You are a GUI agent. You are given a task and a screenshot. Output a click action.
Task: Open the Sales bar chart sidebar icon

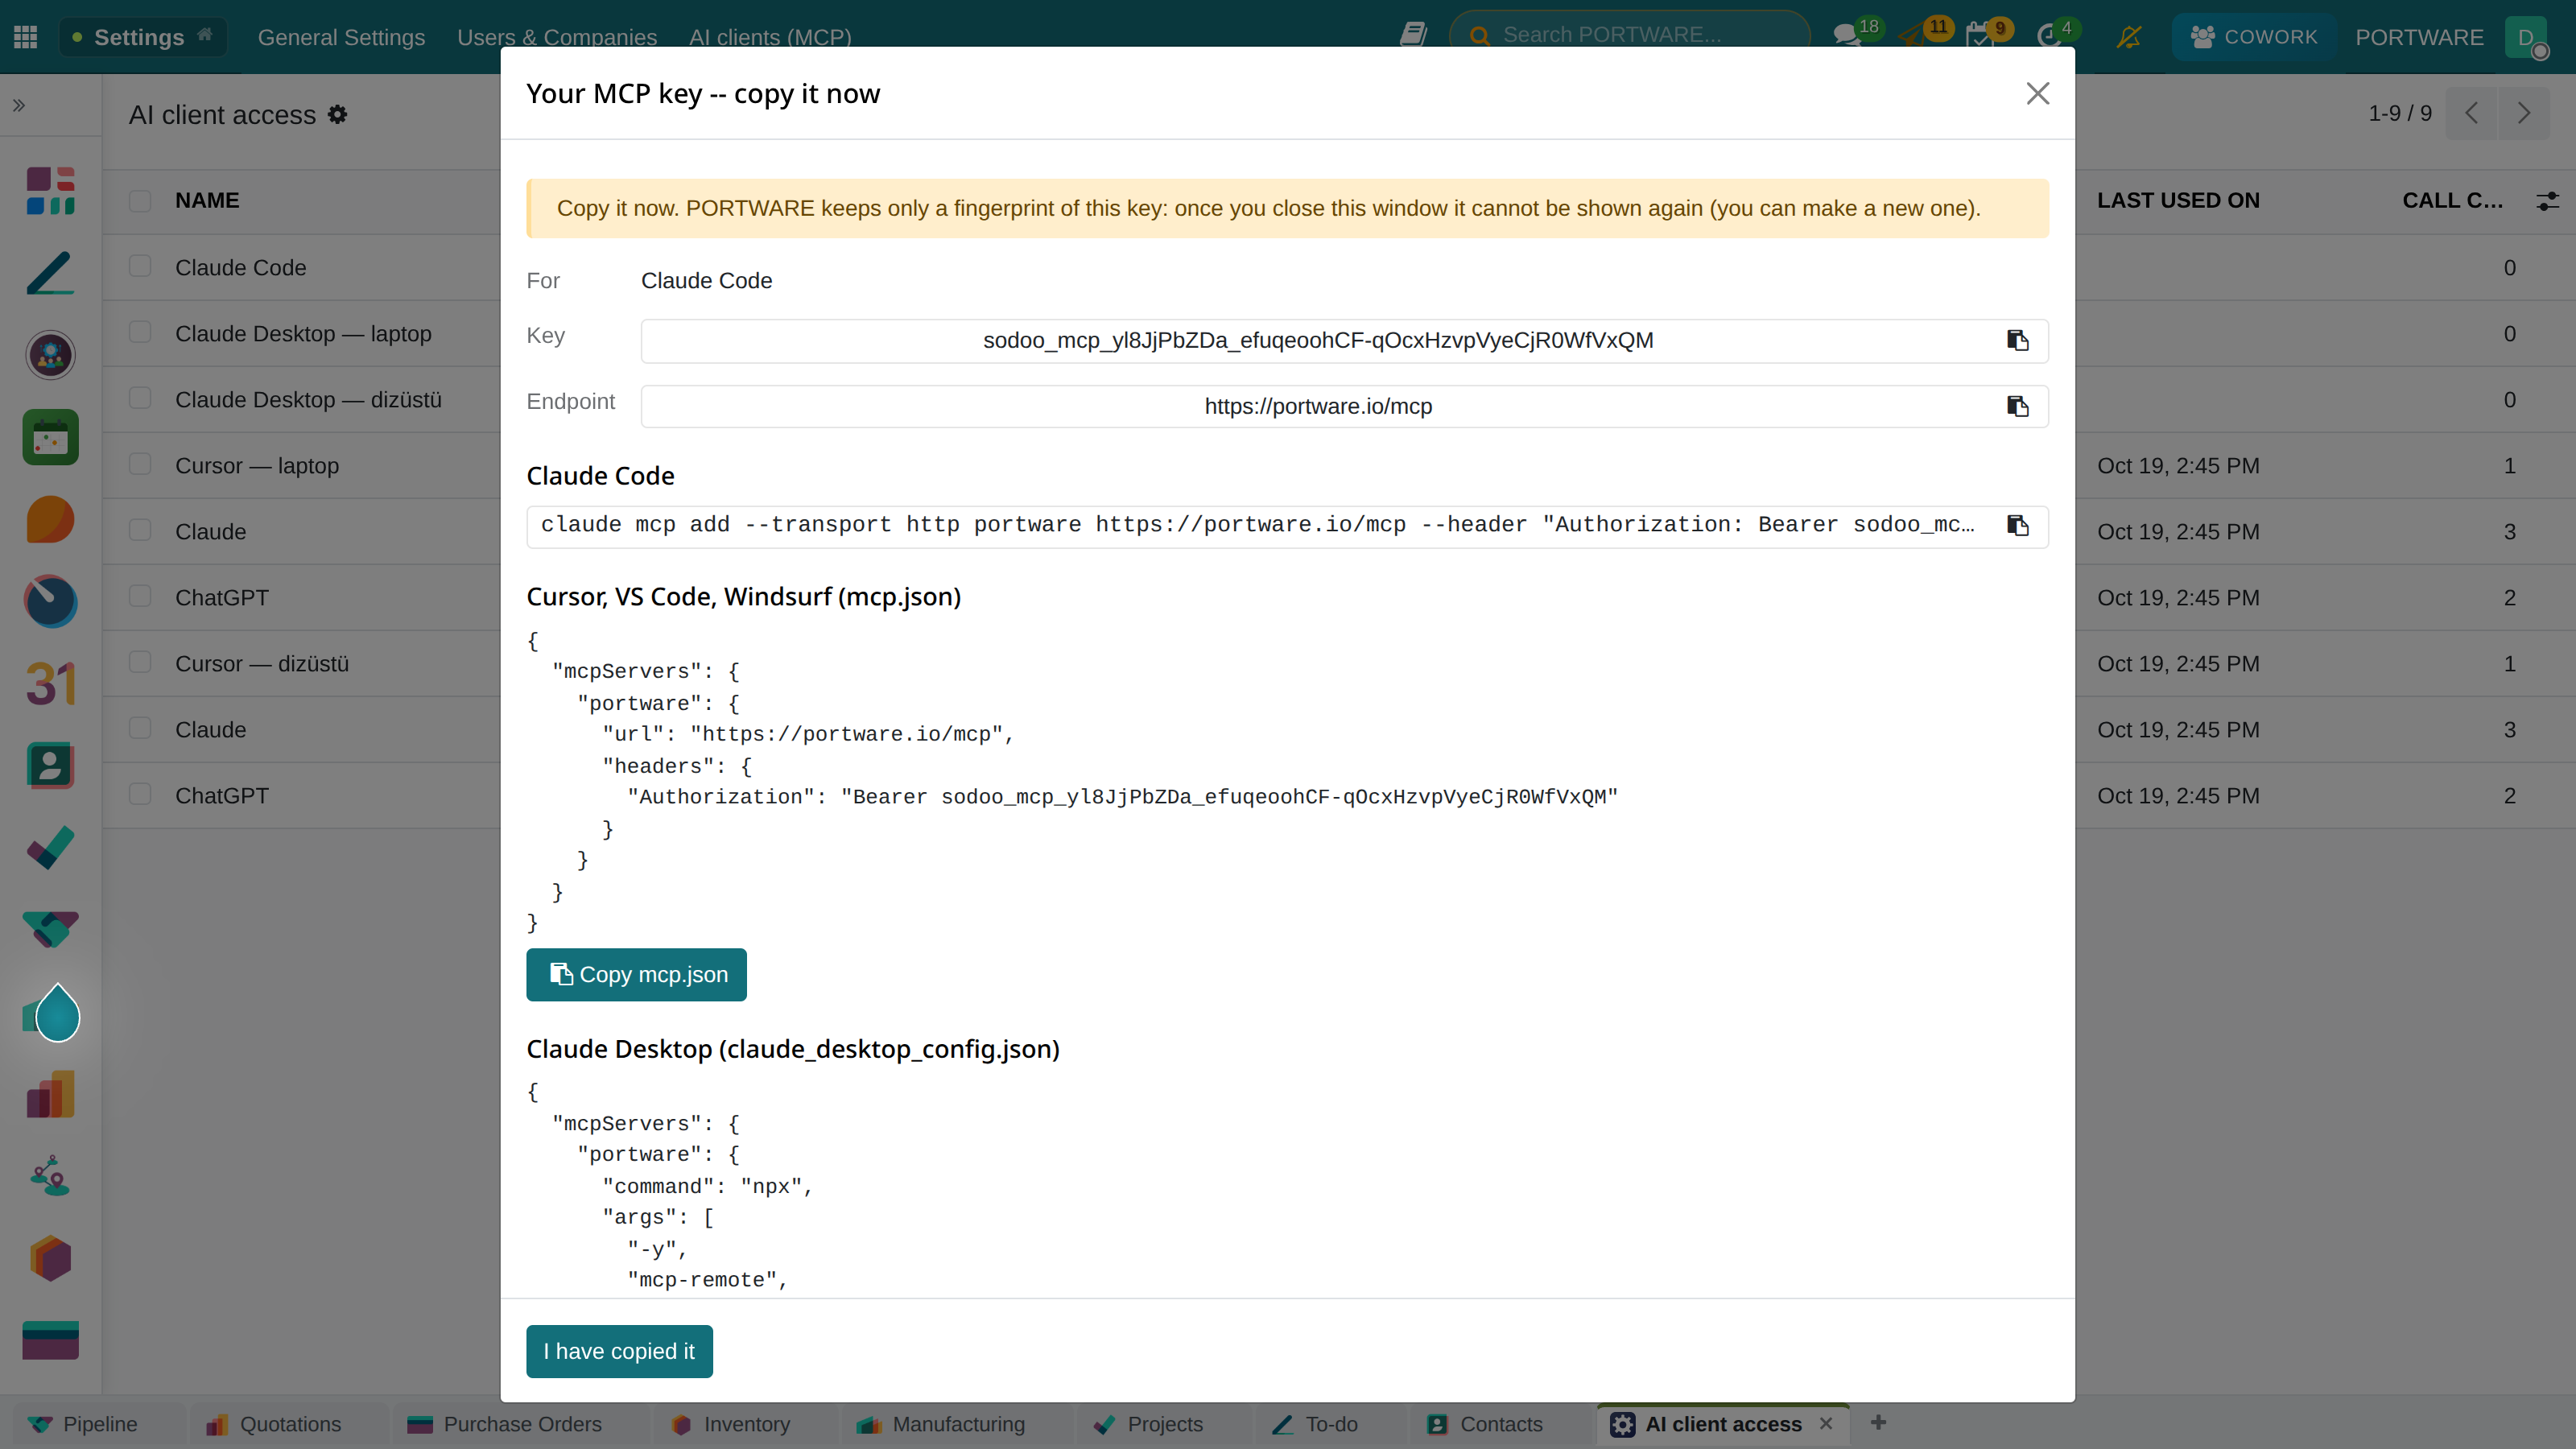(x=50, y=1094)
